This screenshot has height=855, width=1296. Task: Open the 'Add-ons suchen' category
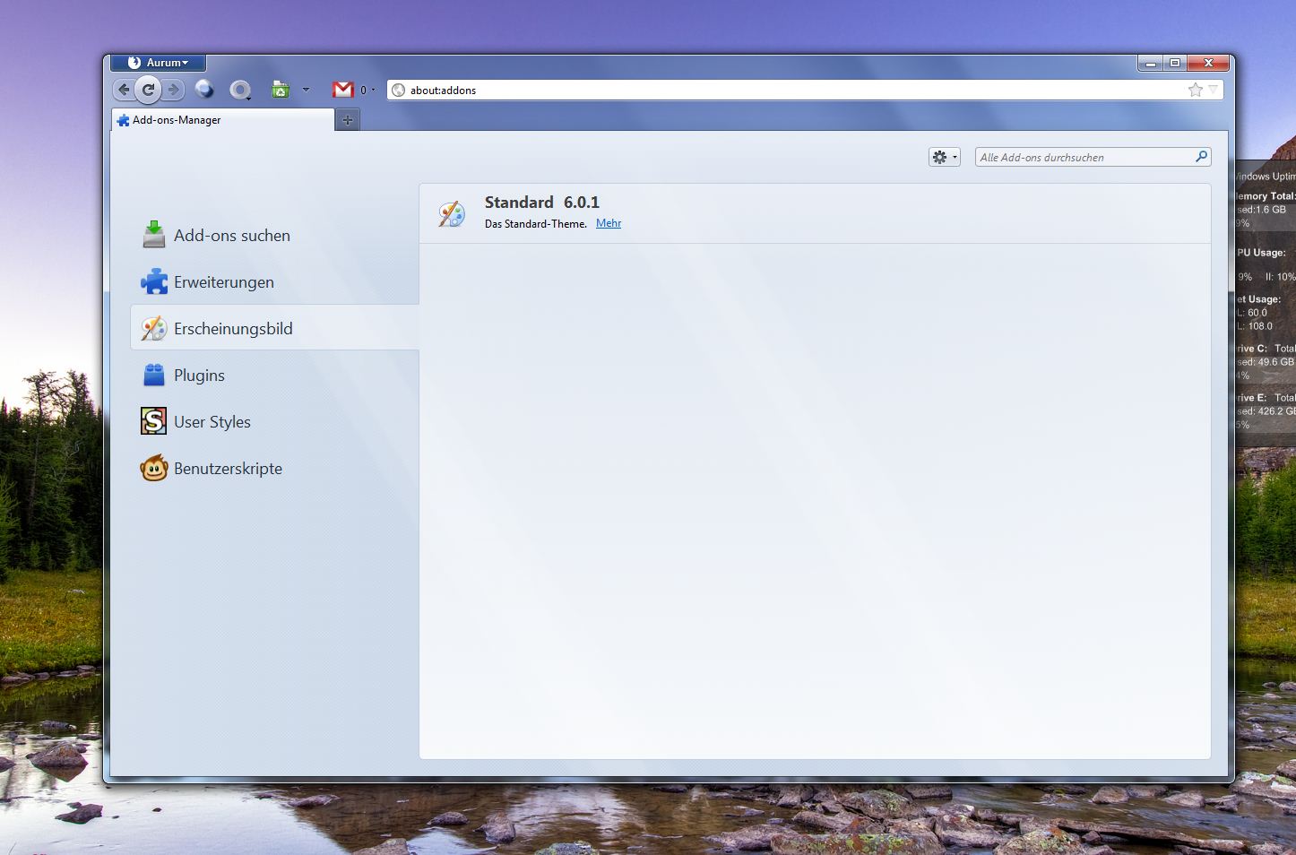(274, 236)
